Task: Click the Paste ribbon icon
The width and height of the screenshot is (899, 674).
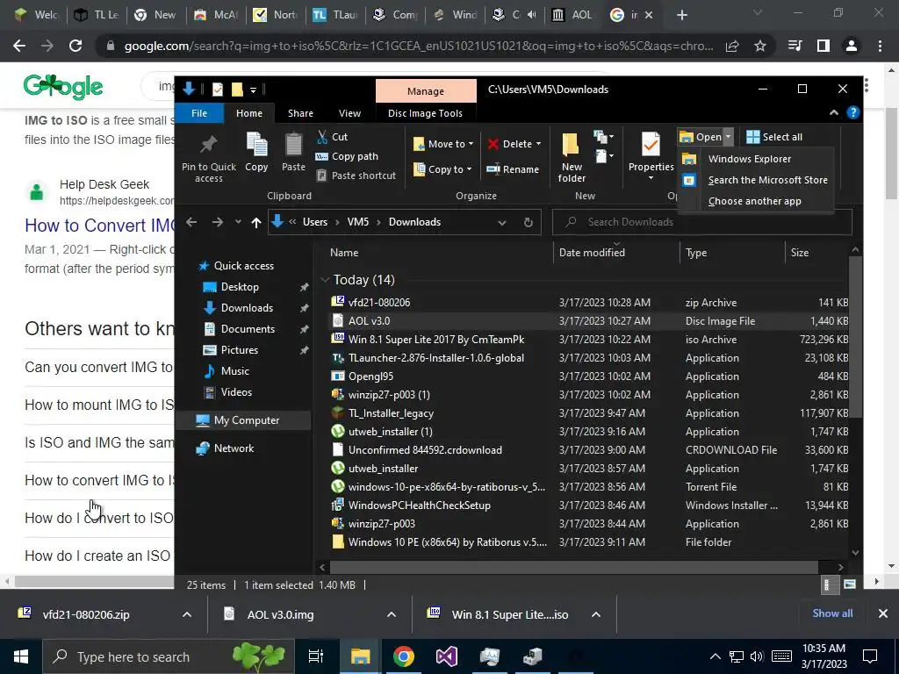Action: 293,151
